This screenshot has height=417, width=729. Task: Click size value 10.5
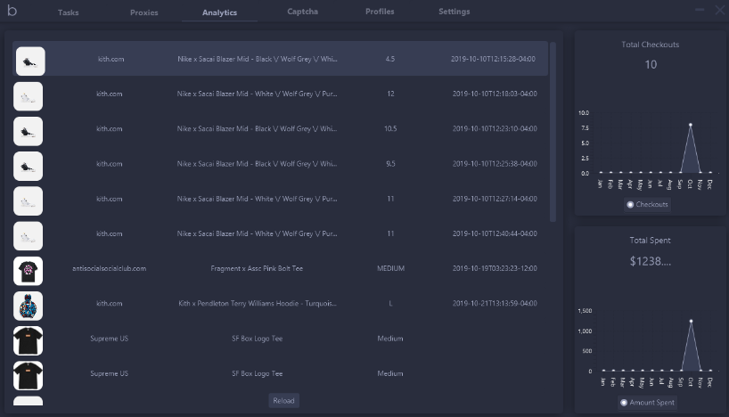click(390, 129)
